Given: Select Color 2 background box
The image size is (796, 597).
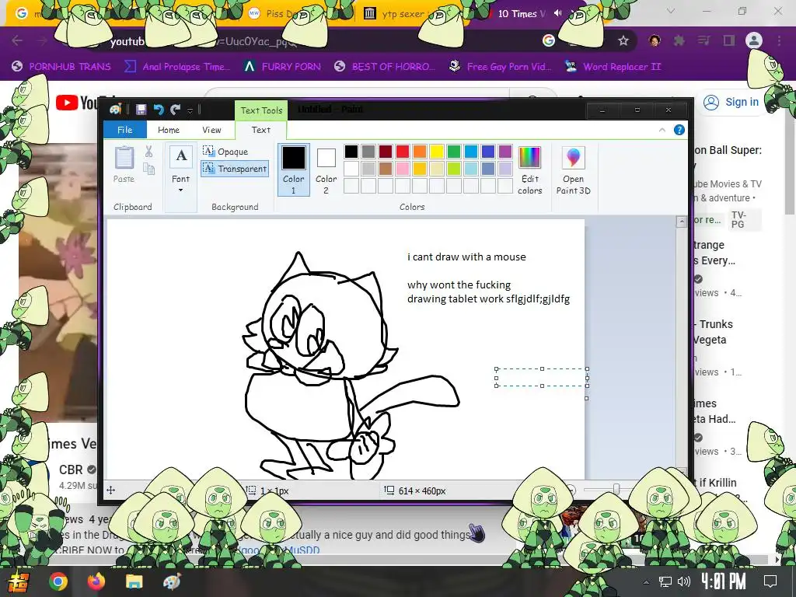Looking at the screenshot, I should pyautogui.click(x=326, y=169).
